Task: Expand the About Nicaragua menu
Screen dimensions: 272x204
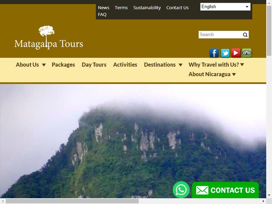Action: click(212, 74)
